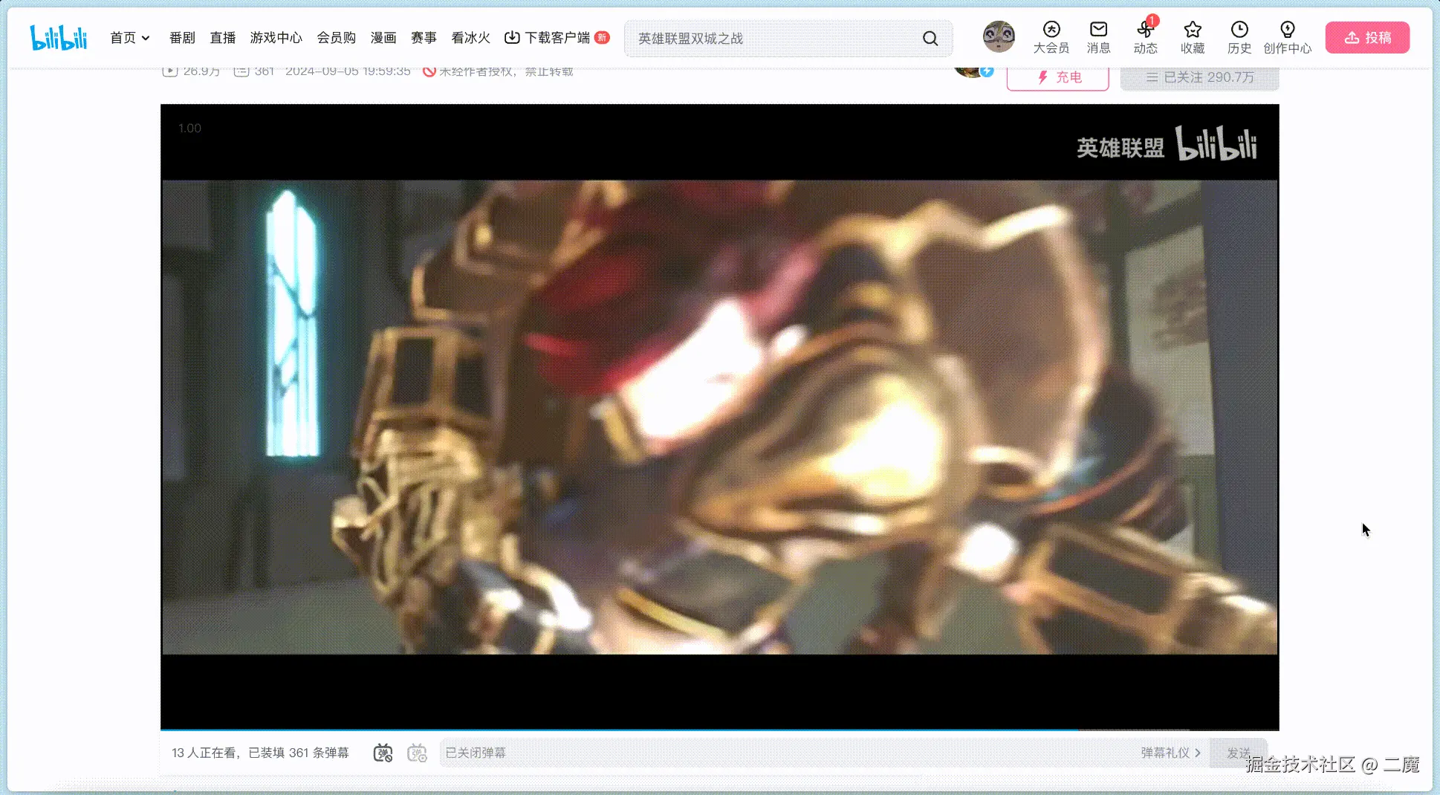The width and height of the screenshot is (1440, 795).
Task: Go to 直播 live section
Action: click(223, 38)
